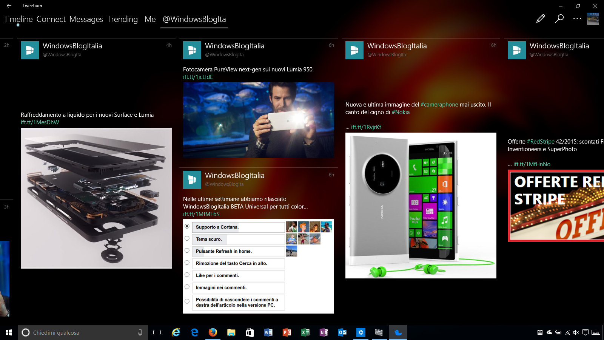The image size is (604, 340).
Task: Click the Cortana search box Chiedimi qualcosa
Action: pyautogui.click(x=83, y=332)
